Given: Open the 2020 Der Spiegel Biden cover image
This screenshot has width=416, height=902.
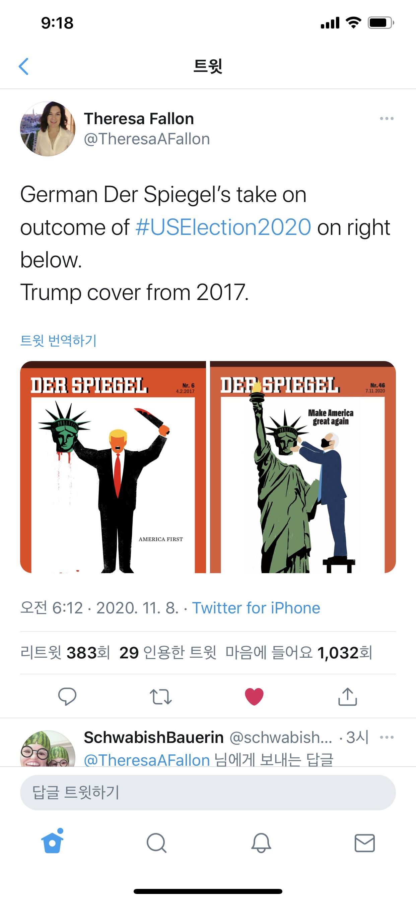Looking at the screenshot, I should (x=303, y=467).
